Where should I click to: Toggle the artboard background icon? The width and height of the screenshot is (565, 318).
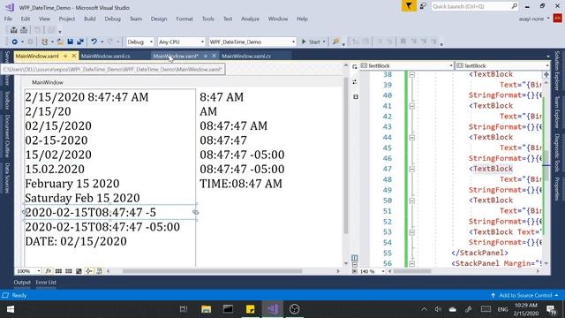79,271
